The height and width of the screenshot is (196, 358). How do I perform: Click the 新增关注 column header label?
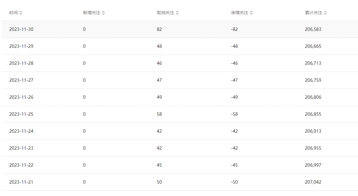click(x=91, y=13)
